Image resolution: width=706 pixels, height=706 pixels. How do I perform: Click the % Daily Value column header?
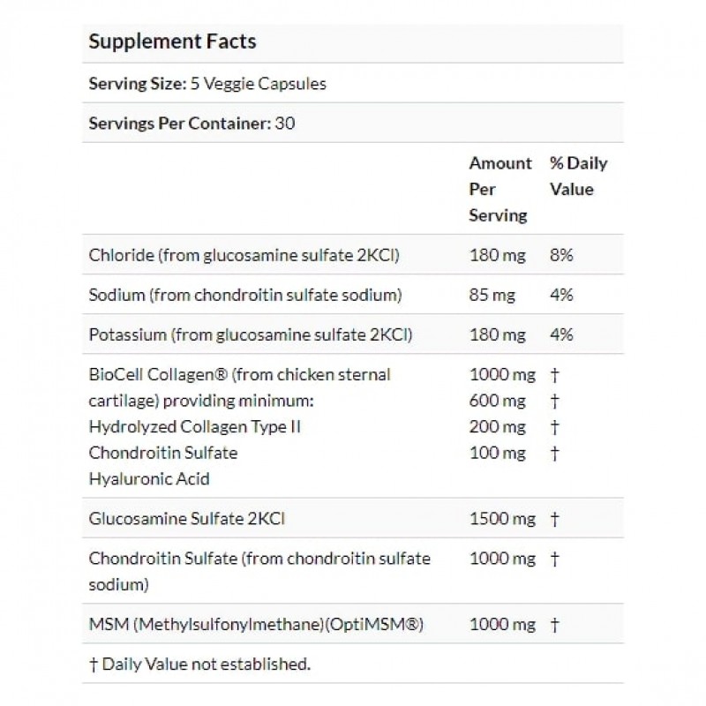pos(578,176)
